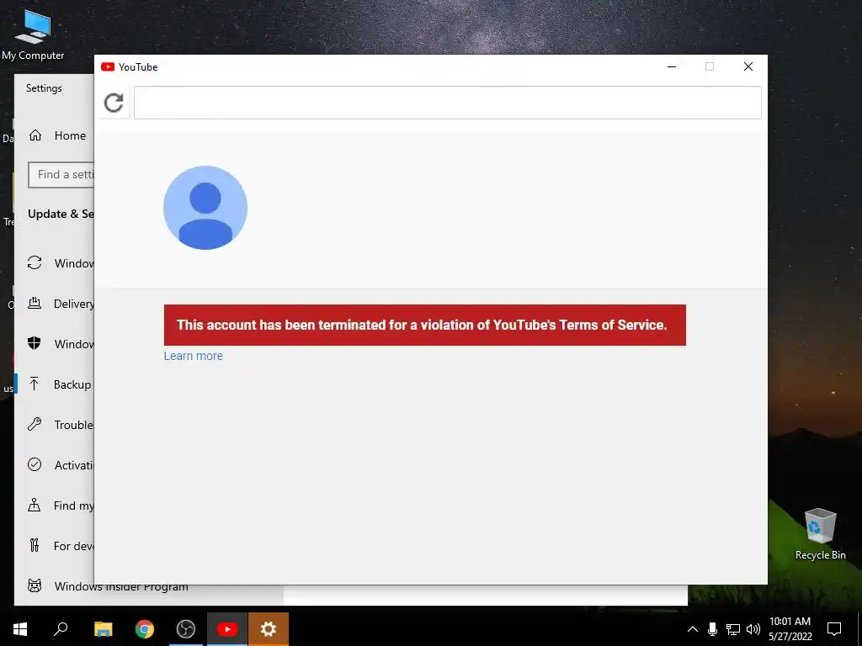This screenshot has width=862, height=646.
Task: Click Windows Insider Program cat icon
Action: (35, 585)
